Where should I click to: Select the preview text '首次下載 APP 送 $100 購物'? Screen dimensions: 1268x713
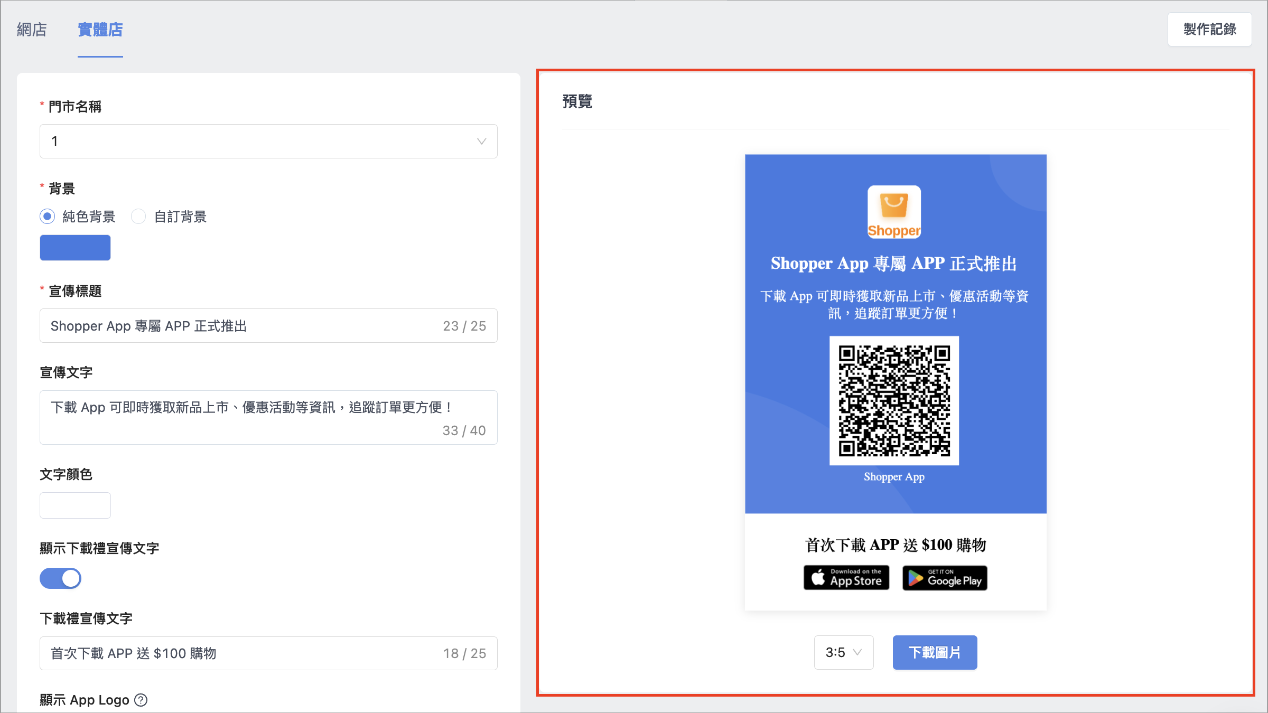click(x=896, y=545)
